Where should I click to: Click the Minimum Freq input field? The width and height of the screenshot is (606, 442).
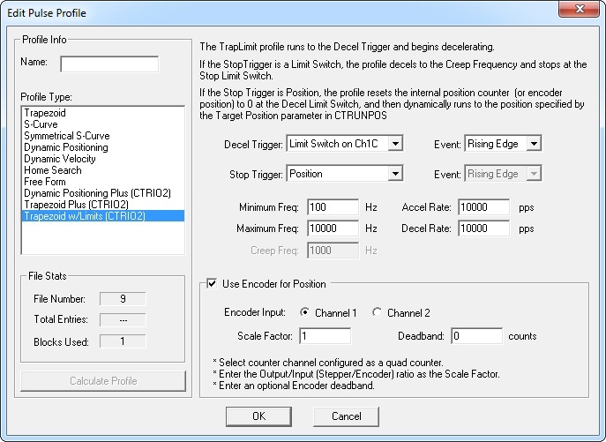pos(333,207)
